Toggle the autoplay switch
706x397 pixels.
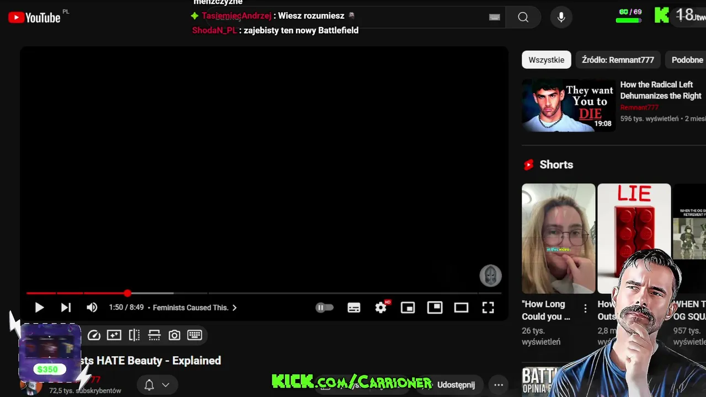click(x=324, y=308)
